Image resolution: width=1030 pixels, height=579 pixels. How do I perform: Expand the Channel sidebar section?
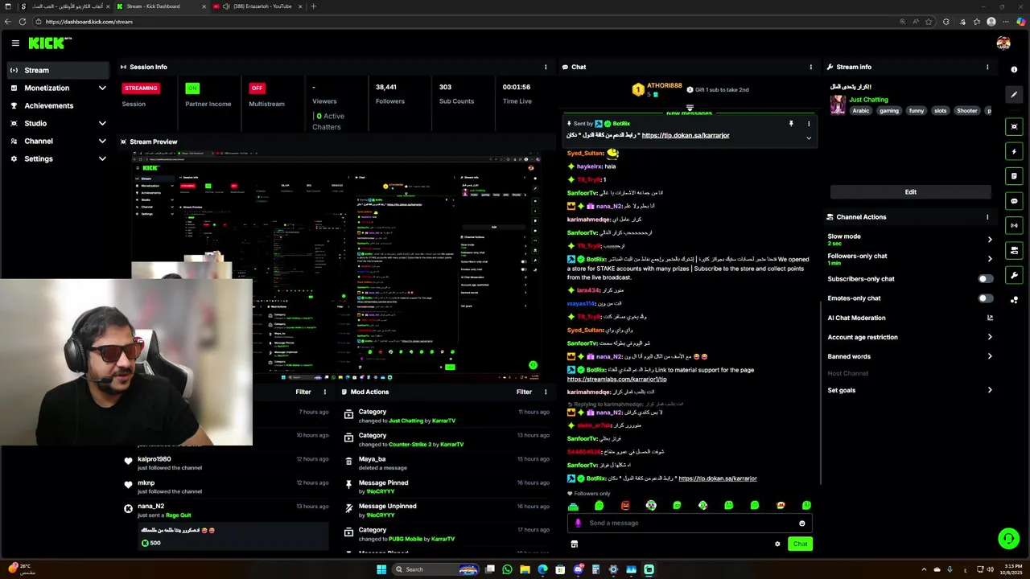[x=58, y=141]
